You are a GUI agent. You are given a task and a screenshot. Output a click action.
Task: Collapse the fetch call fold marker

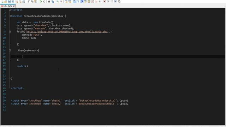[x=10, y=31]
